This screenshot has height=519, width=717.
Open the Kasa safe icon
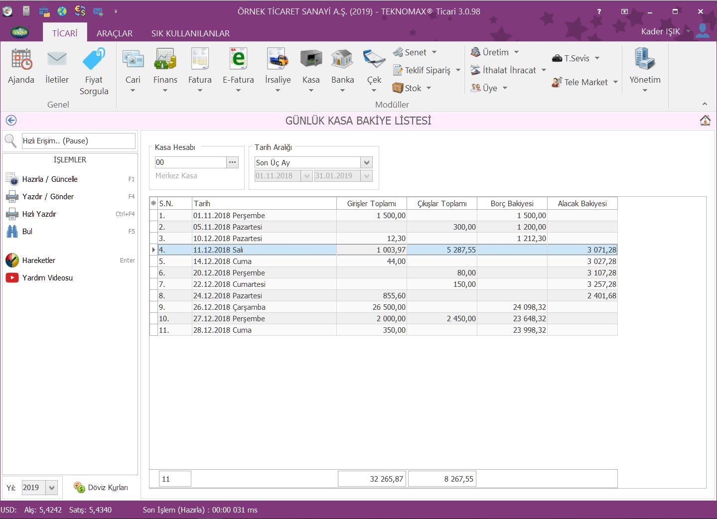pyautogui.click(x=311, y=60)
